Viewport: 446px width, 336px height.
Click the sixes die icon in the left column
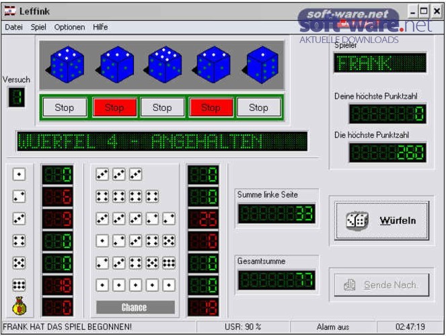click(19, 285)
